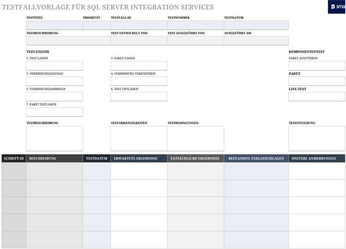Select the TESTNUMMER field
346x249 pixels.
195,25
